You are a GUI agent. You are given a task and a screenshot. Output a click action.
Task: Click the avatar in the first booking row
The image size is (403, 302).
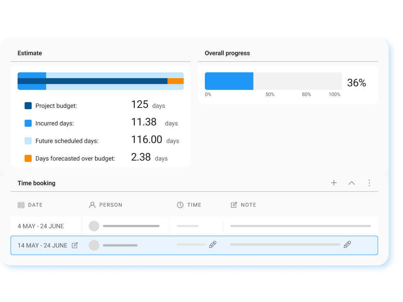[94, 226]
